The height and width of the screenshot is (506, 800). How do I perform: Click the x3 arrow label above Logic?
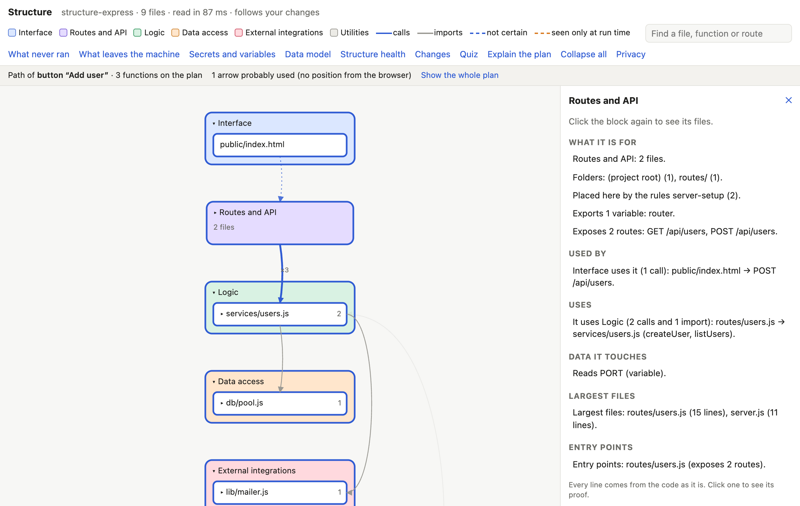click(x=285, y=270)
